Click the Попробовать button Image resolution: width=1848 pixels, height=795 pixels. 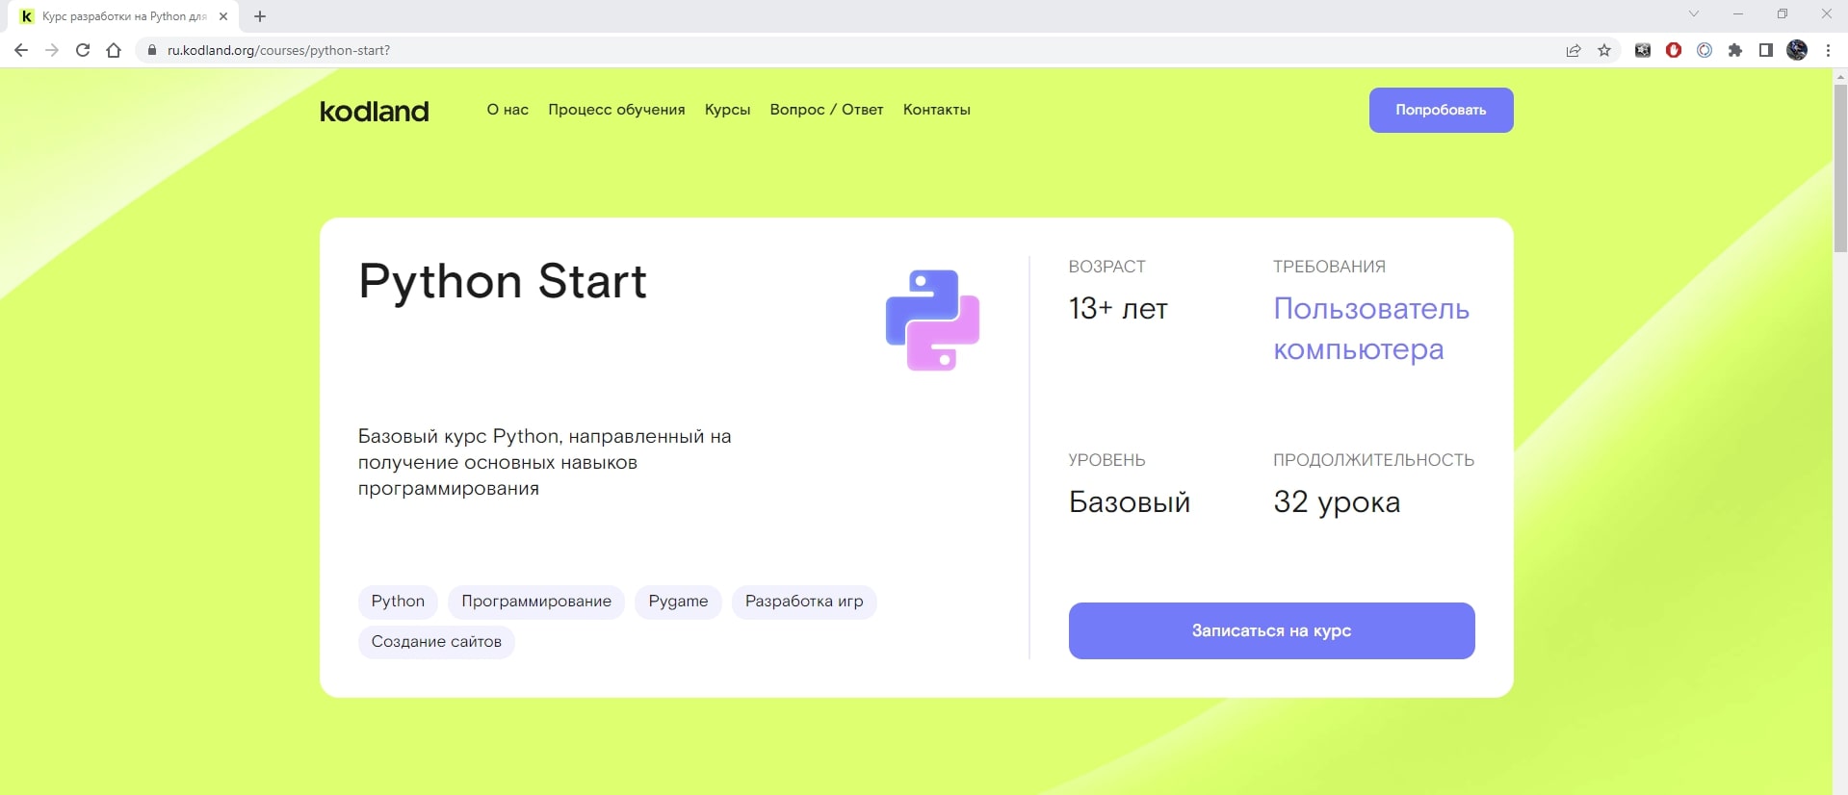click(x=1441, y=110)
